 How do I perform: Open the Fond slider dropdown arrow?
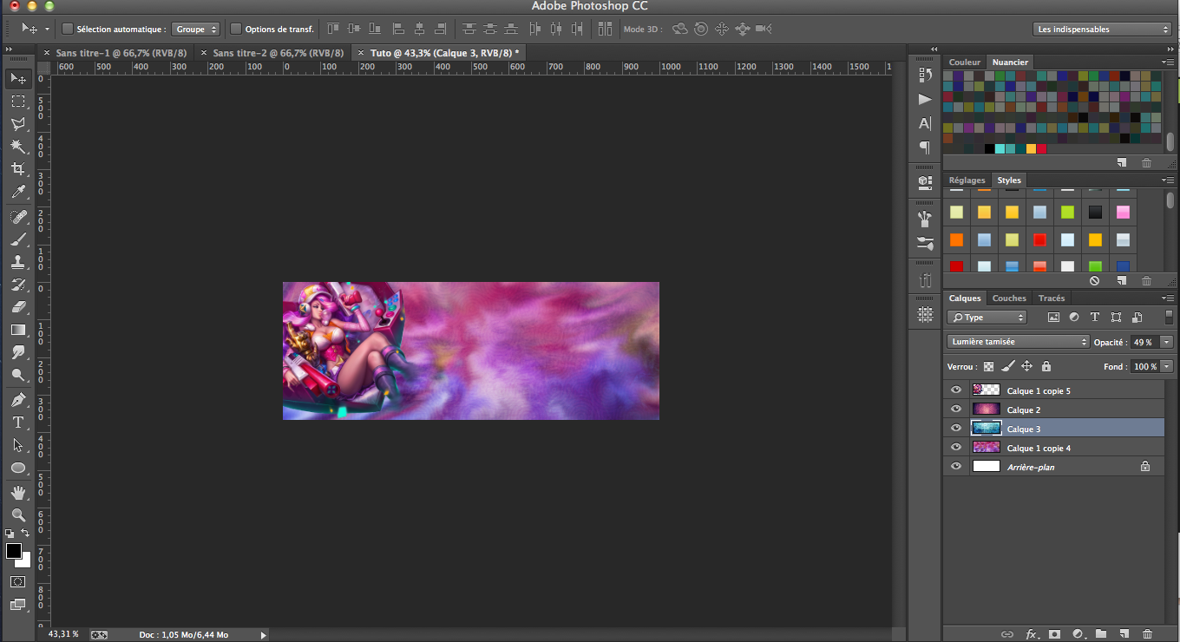[1166, 366]
